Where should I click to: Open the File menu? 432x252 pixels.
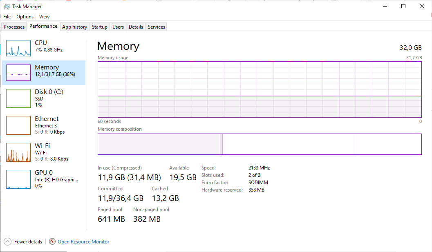click(7, 17)
